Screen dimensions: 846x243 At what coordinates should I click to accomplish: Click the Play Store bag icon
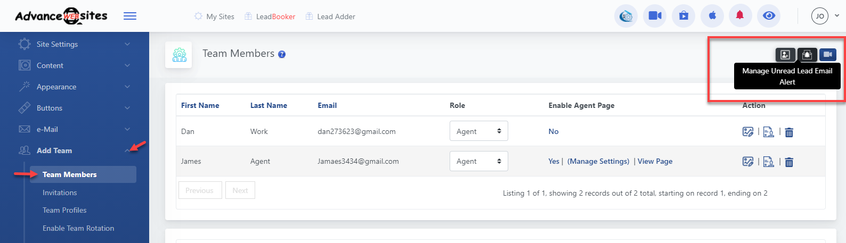[684, 16]
